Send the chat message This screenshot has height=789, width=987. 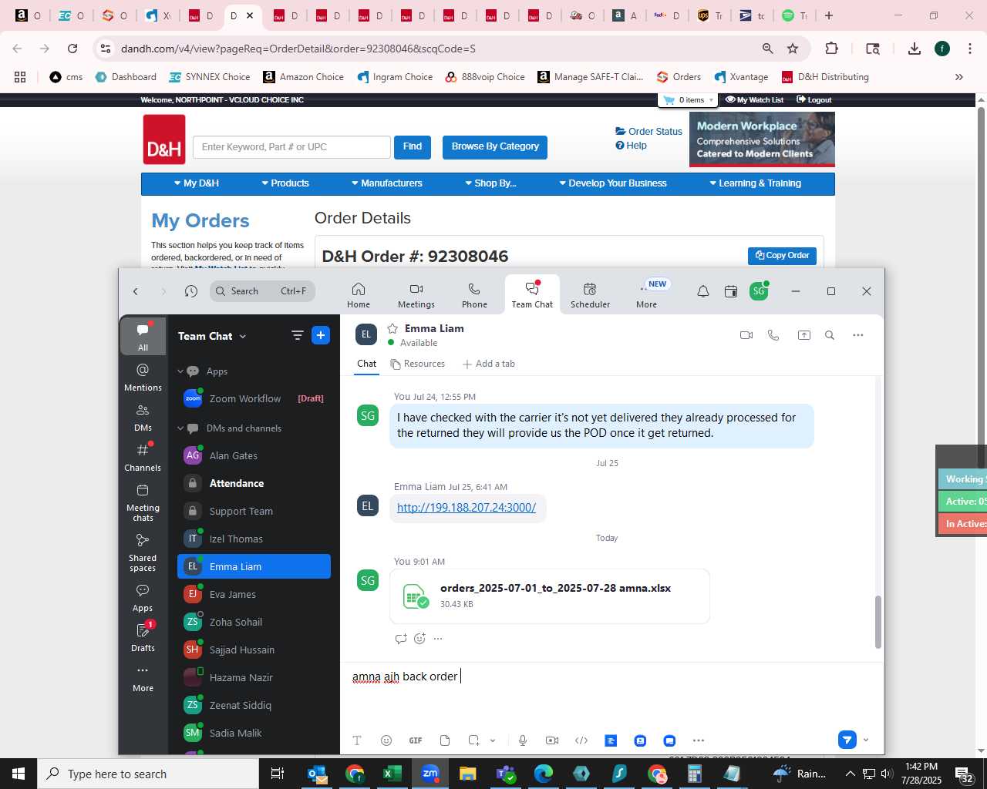tap(847, 740)
